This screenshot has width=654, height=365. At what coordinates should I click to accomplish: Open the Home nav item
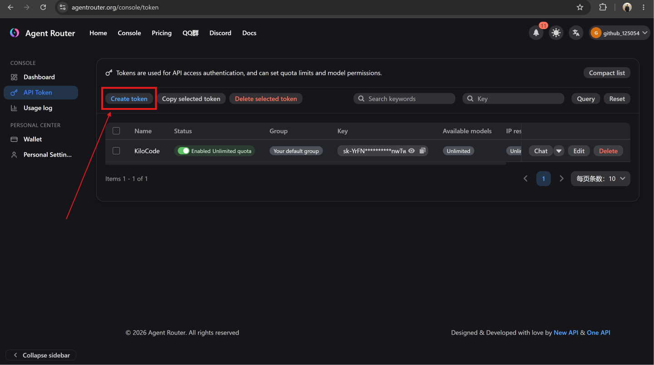point(98,33)
